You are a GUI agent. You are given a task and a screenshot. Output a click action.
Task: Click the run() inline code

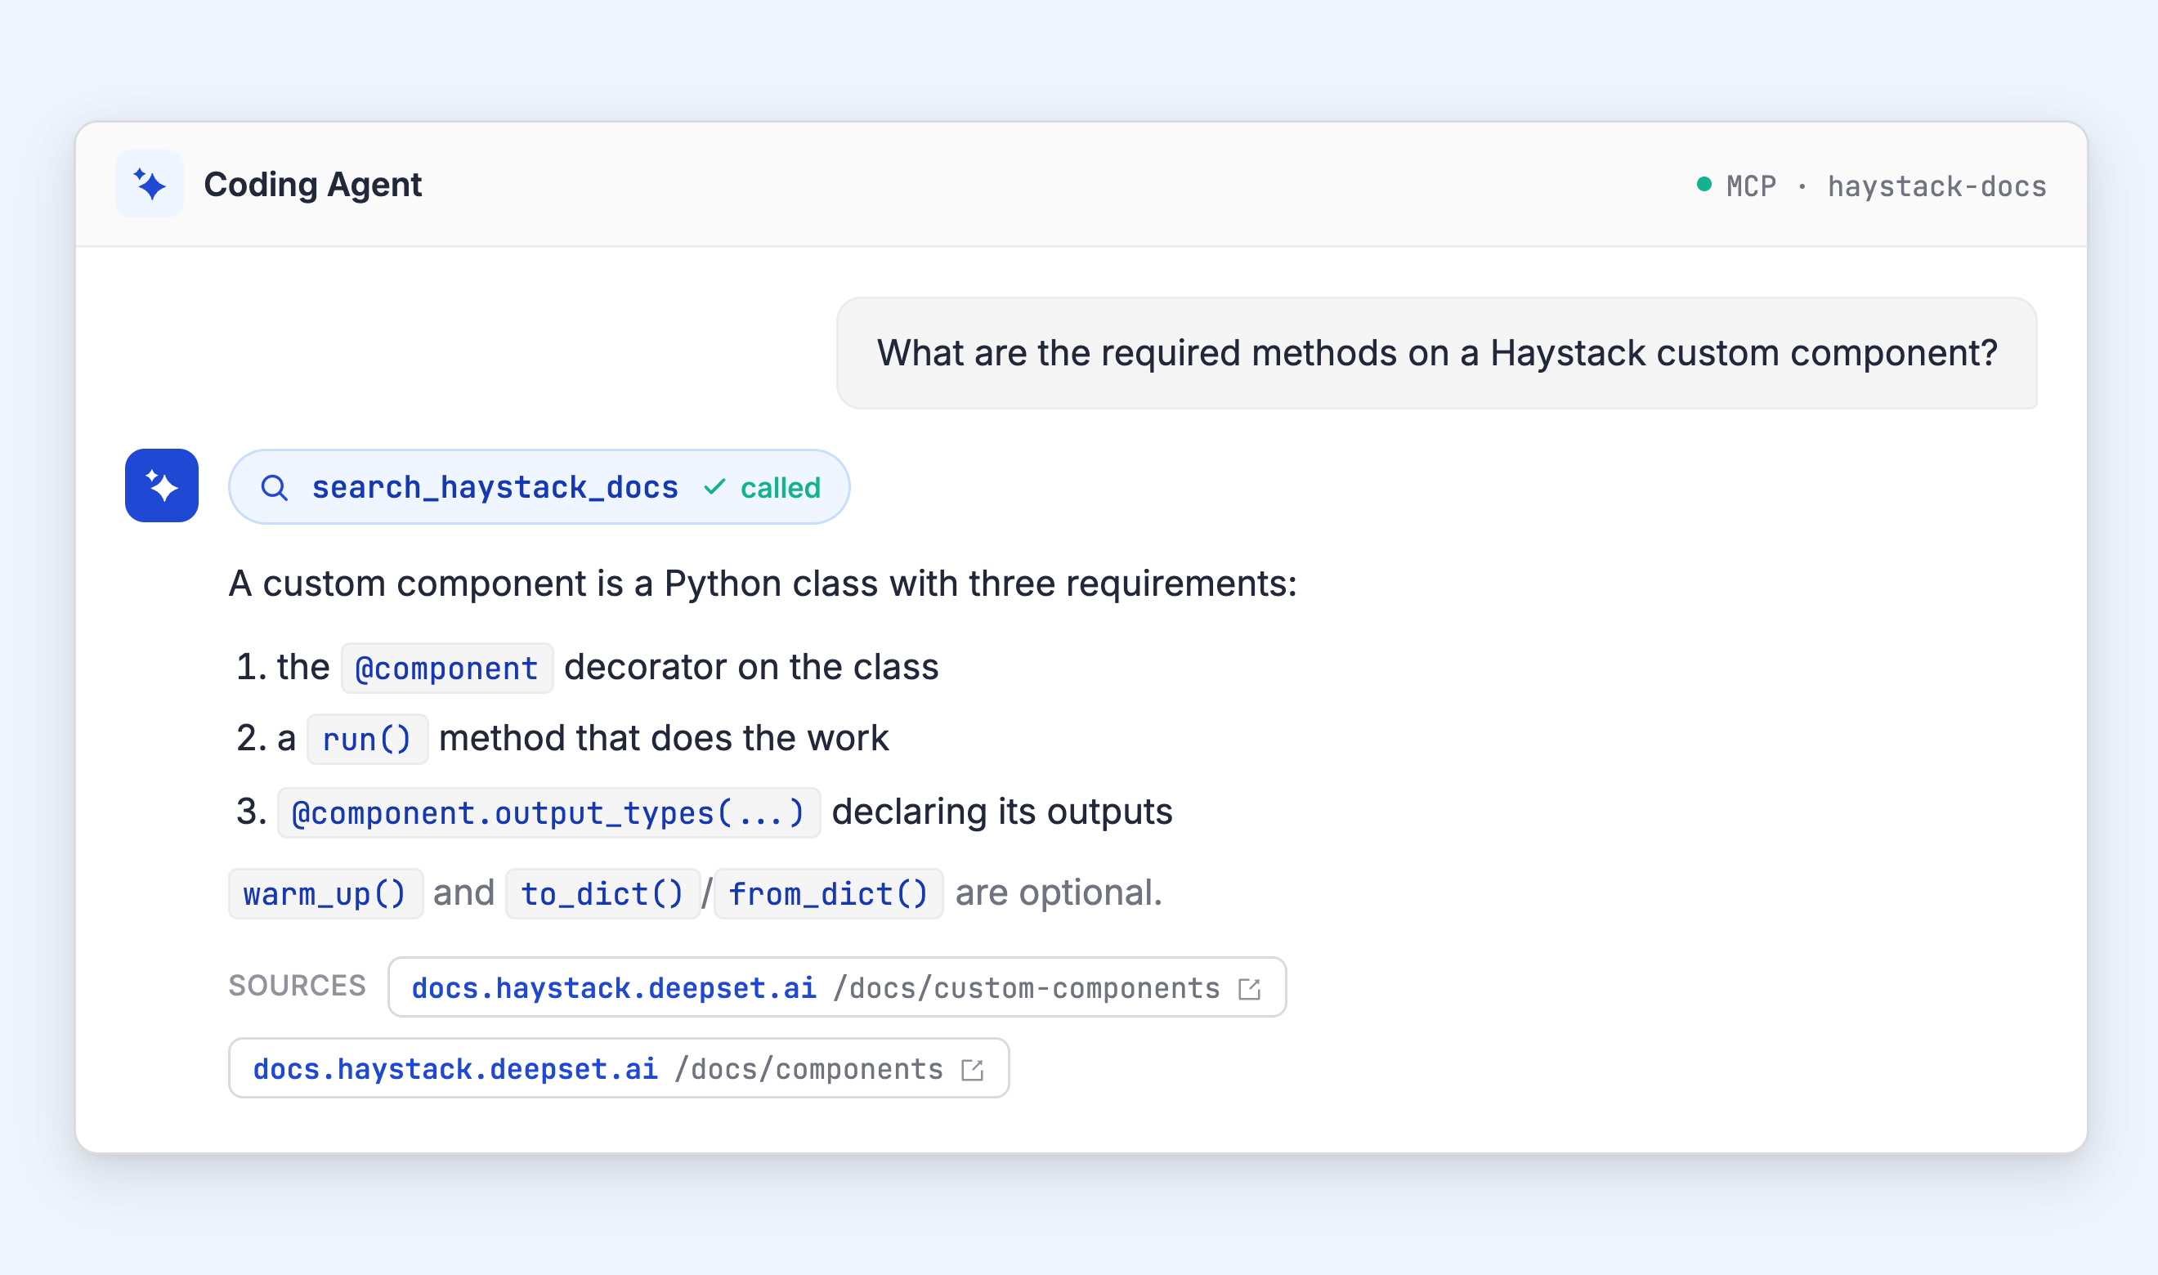[x=367, y=739]
